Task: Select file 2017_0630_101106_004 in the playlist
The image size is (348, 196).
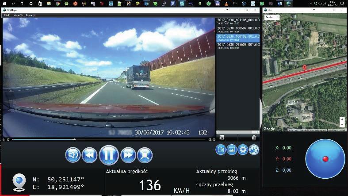Action: click(238, 21)
